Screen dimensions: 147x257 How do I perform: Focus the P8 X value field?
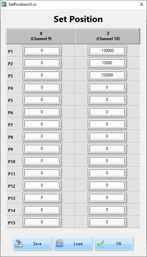pyautogui.click(x=42, y=136)
